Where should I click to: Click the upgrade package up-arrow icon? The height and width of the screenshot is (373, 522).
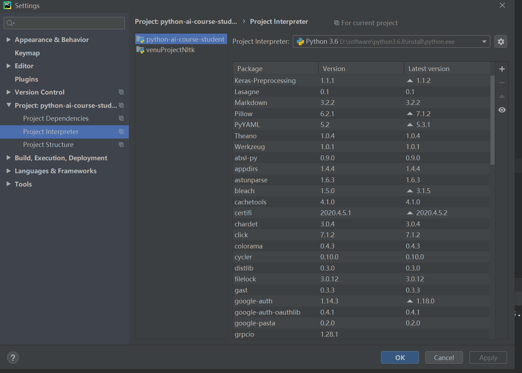[502, 96]
